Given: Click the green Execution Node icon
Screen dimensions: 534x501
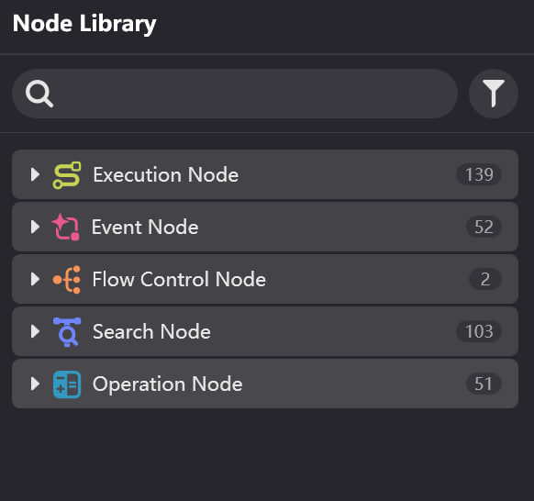Looking at the screenshot, I should [67, 175].
